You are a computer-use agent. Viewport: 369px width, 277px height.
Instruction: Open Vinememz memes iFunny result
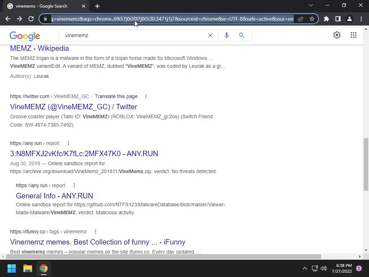(98, 242)
